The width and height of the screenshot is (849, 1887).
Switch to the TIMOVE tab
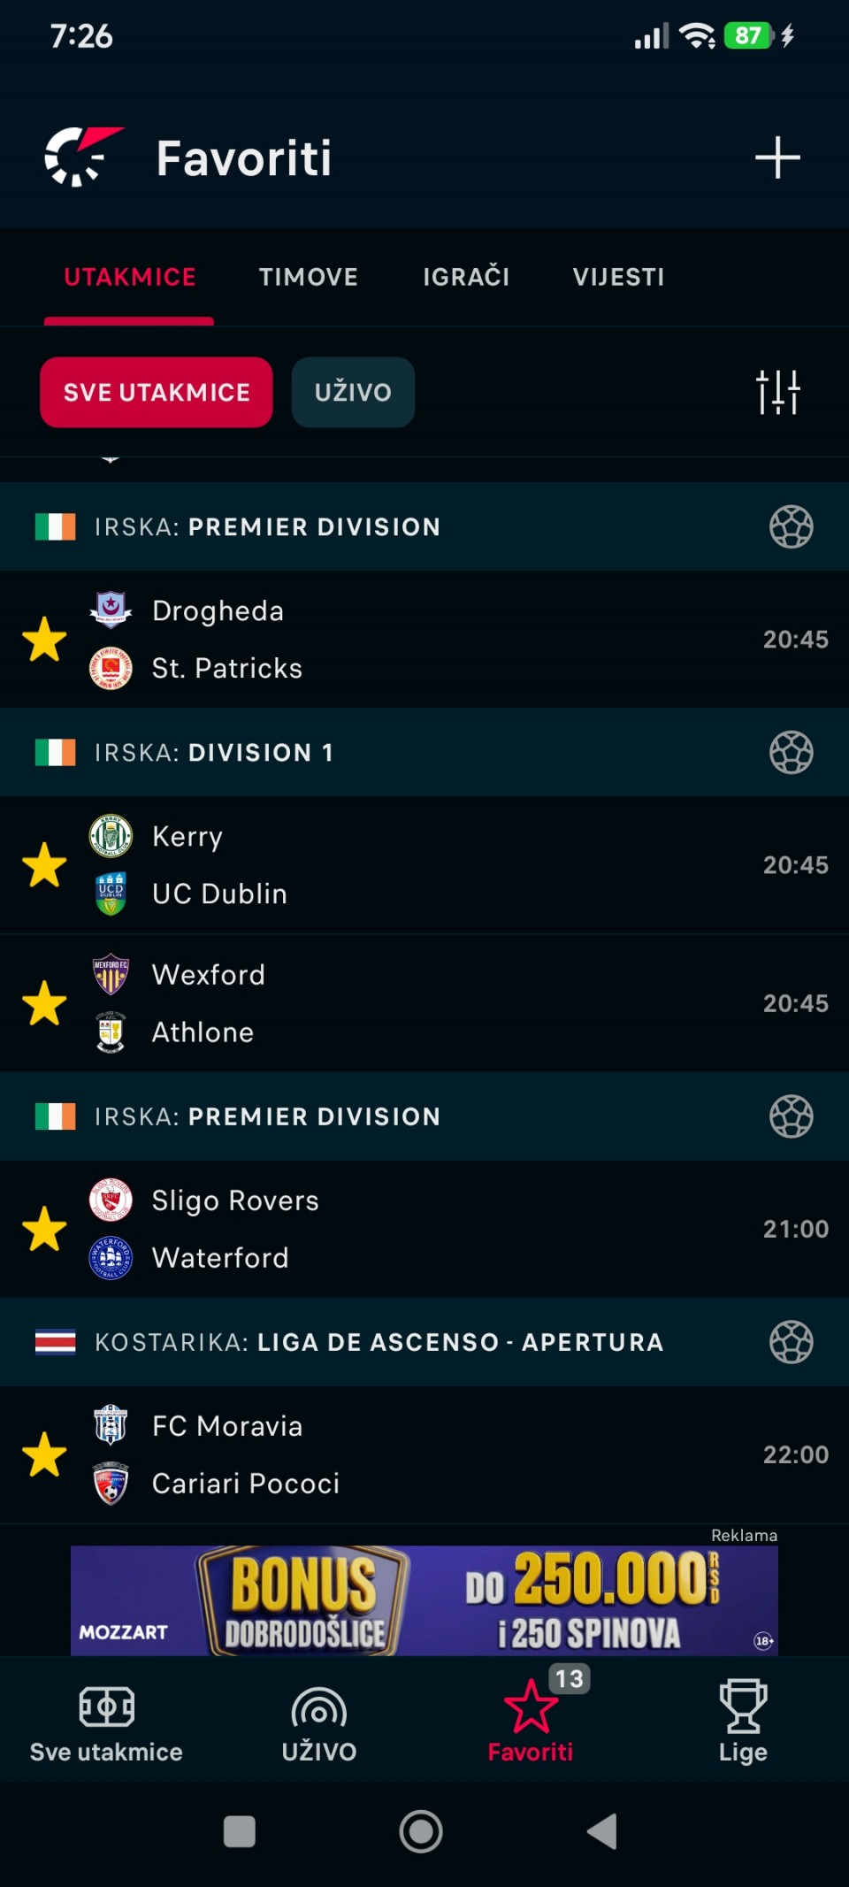309,277
